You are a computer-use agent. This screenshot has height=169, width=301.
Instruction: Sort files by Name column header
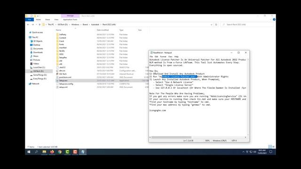(x=58, y=30)
